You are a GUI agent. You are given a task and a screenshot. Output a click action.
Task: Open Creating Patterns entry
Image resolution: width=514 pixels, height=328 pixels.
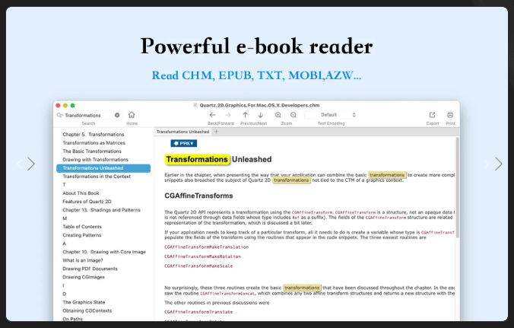click(81, 235)
